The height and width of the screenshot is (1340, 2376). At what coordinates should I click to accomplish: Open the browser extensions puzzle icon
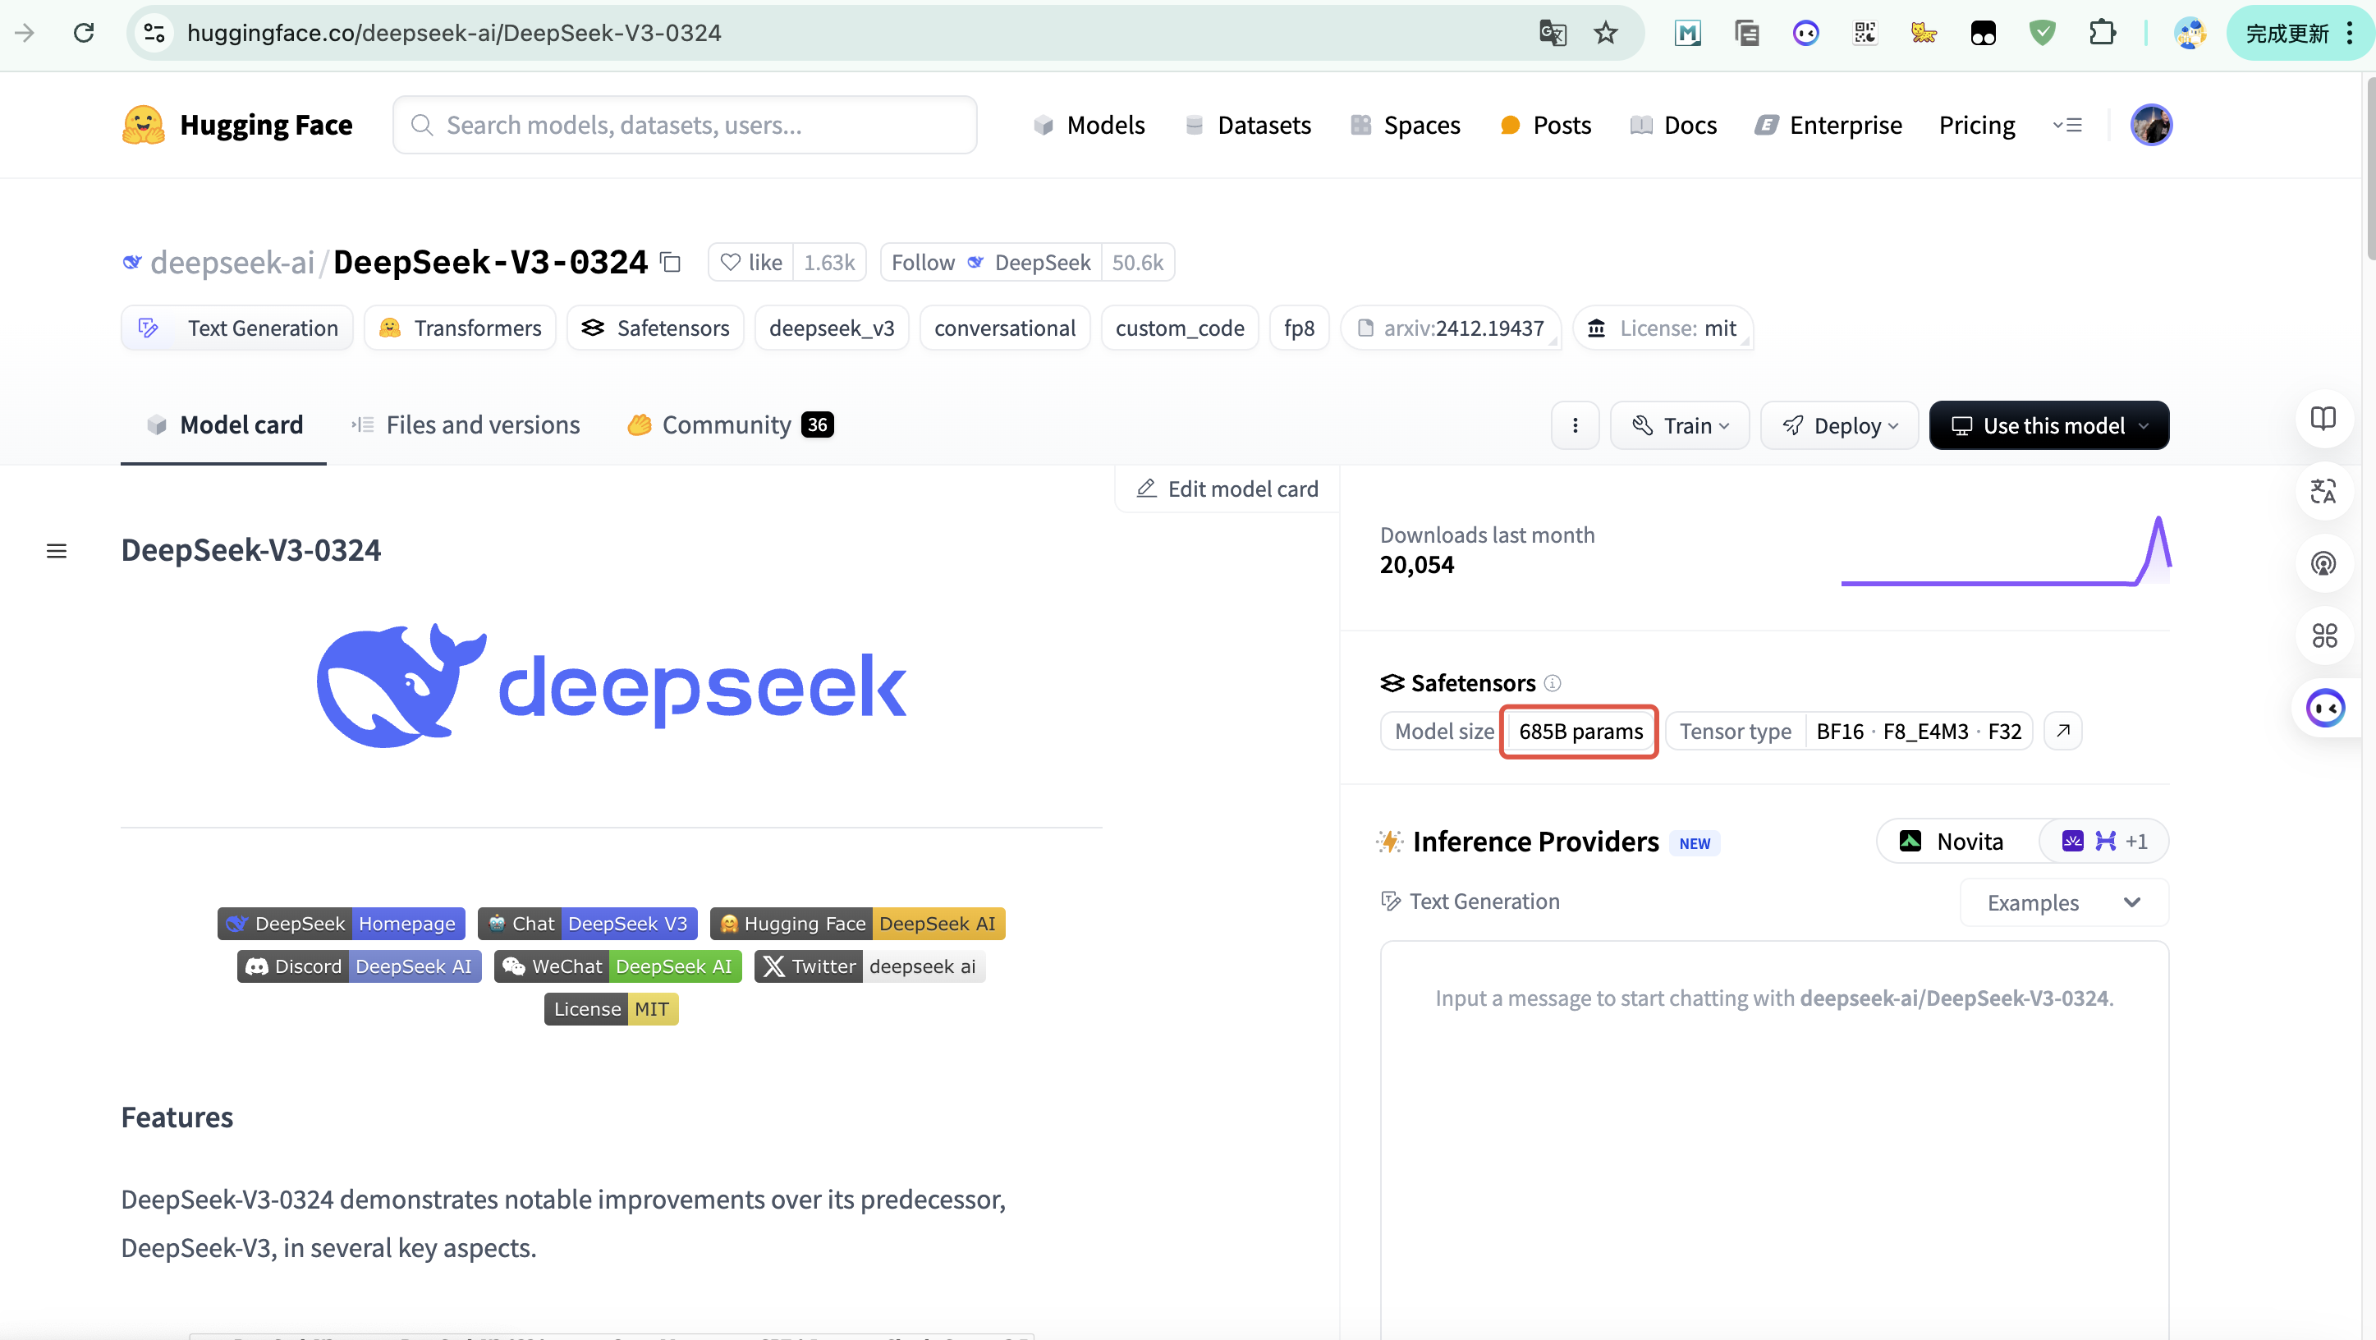pos(2101,33)
